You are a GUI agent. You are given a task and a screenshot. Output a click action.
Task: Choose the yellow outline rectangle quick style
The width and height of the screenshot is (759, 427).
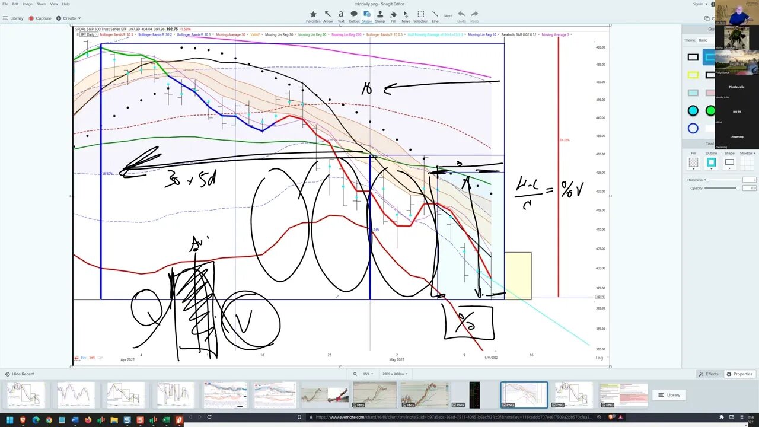[x=693, y=75]
